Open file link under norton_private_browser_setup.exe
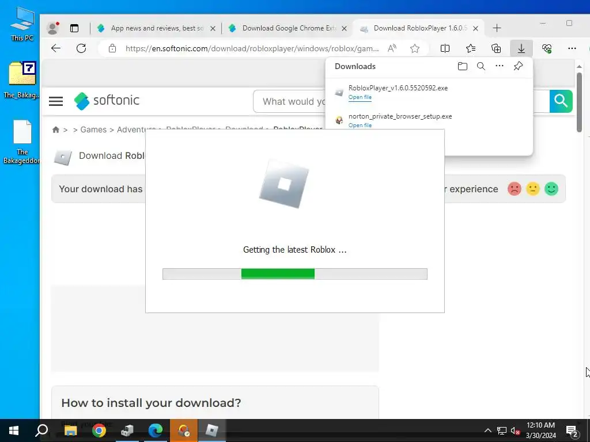The image size is (590, 442). pos(360,125)
